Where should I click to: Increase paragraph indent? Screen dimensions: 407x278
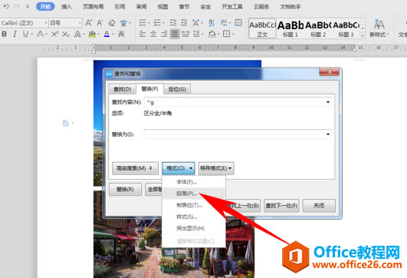pos(184,23)
